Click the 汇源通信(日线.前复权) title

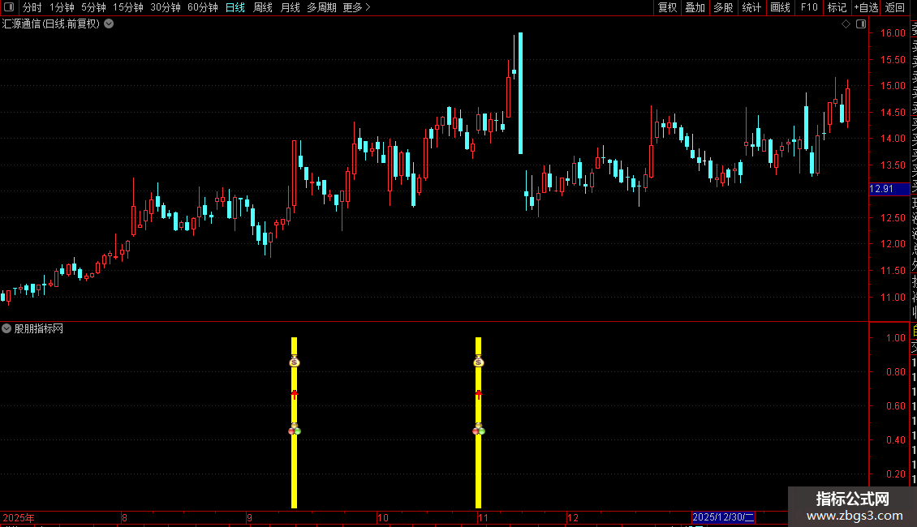point(51,24)
